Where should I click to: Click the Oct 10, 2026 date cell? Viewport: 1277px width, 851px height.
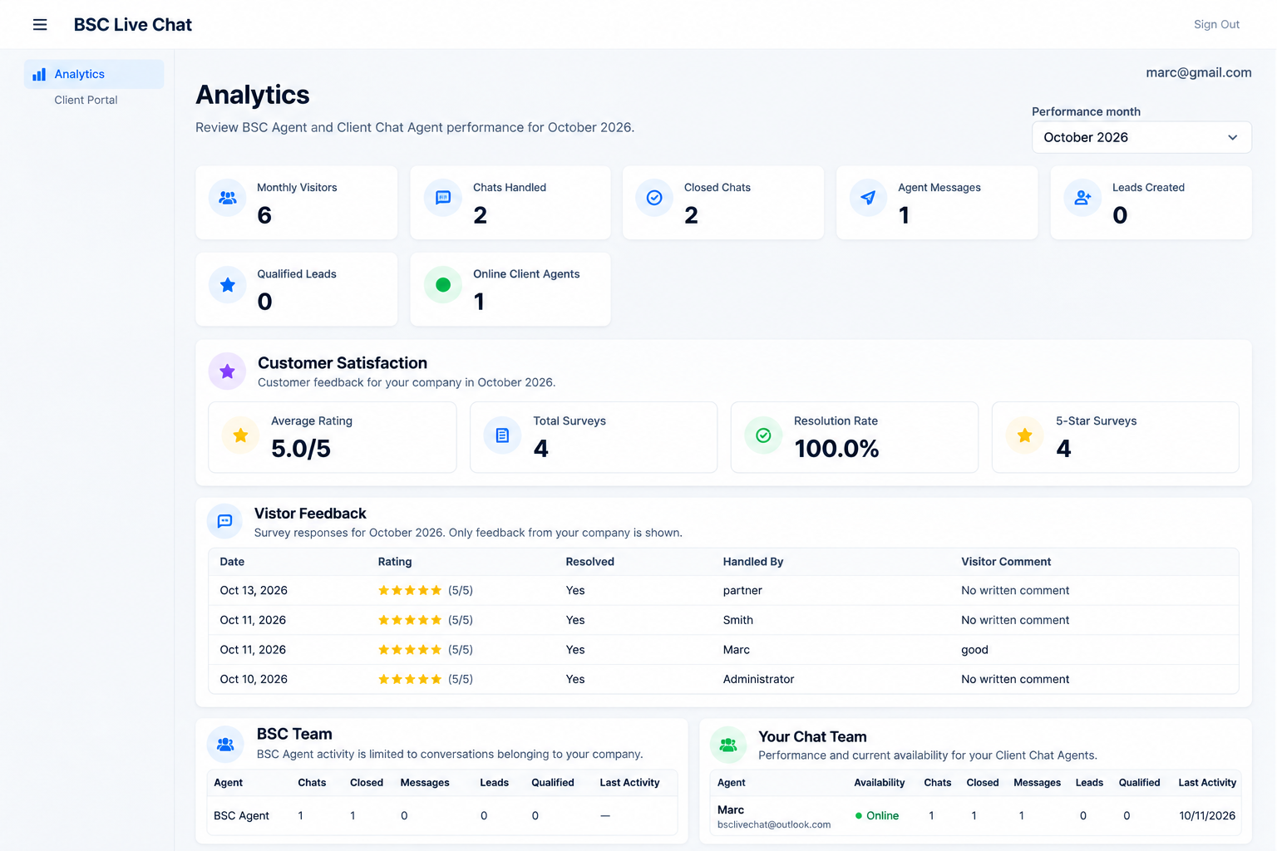point(254,680)
